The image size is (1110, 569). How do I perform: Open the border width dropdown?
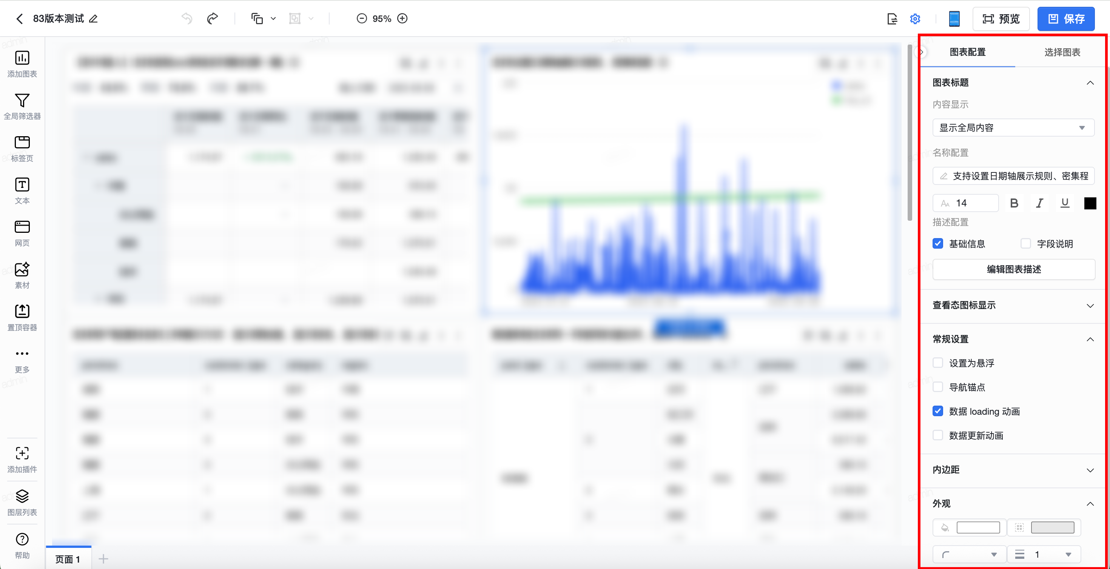(x=1044, y=554)
